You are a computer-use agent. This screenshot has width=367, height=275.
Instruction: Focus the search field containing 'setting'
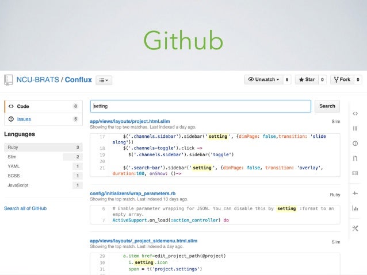pyautogui.click(x=201, y=106)
